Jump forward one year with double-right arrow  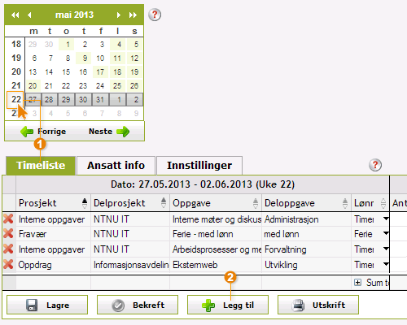pyautogui.click(x=133, y=15)
